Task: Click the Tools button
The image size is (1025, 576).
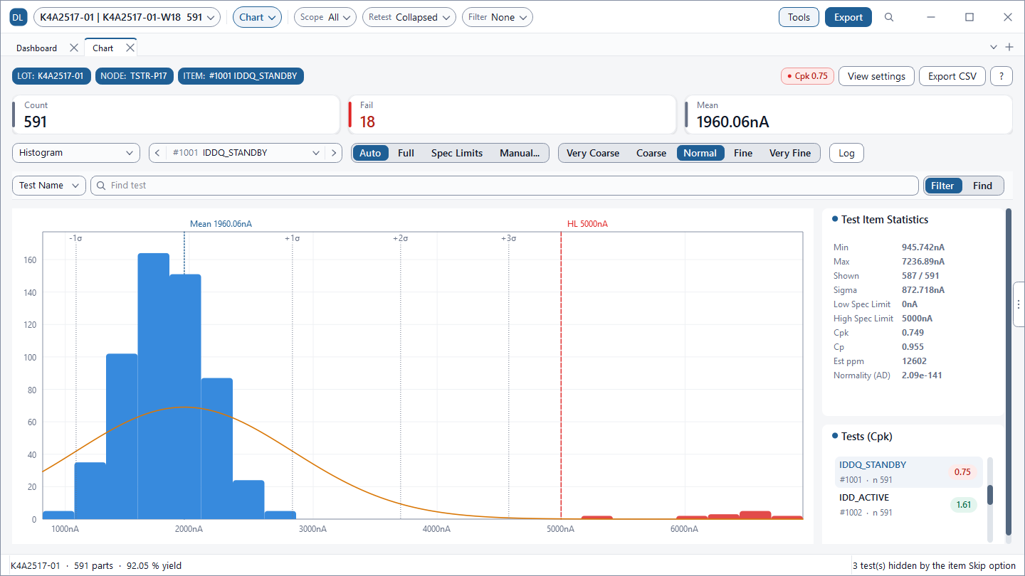Action: point(799,18)
